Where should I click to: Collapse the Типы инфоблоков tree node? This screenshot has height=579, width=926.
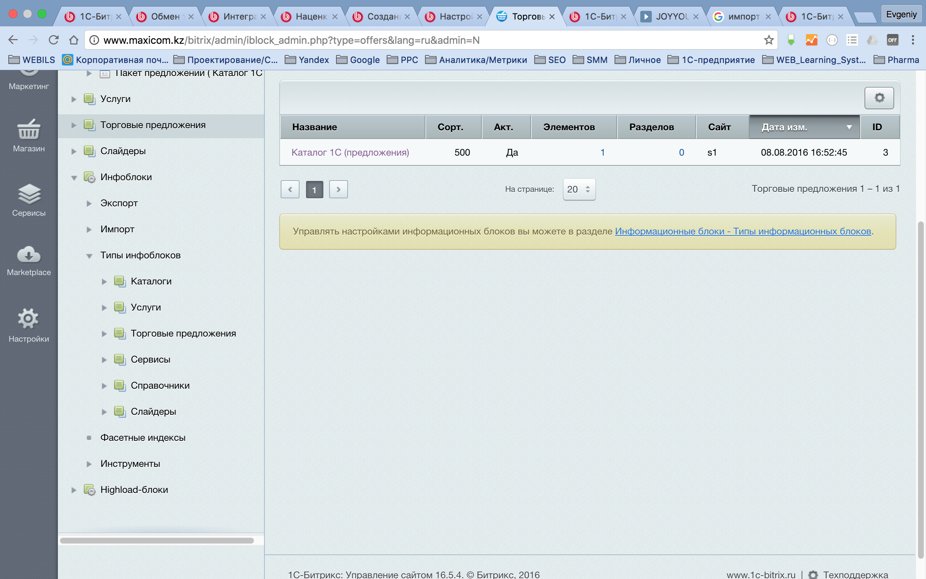click(89, 256)
